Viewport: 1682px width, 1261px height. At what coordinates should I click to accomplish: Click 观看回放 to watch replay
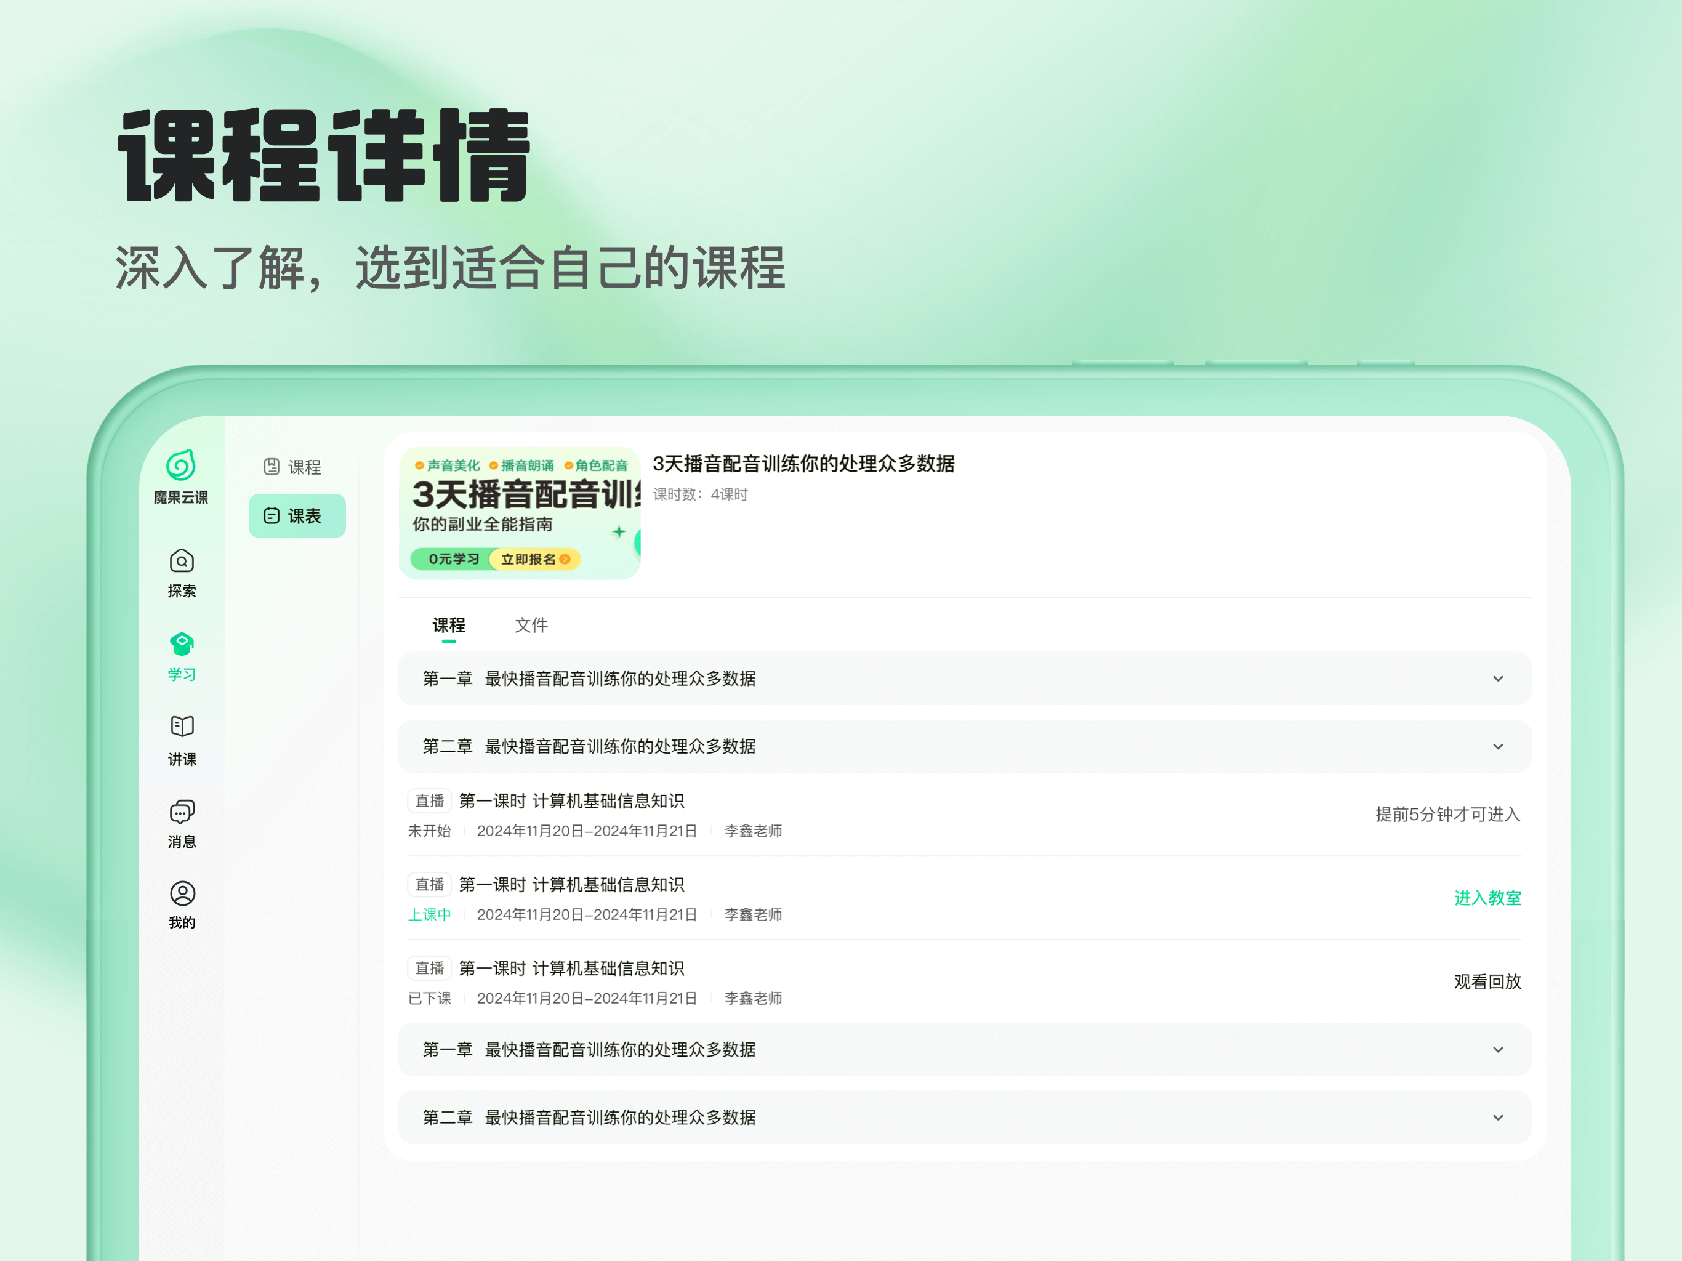click(1487, 982)
